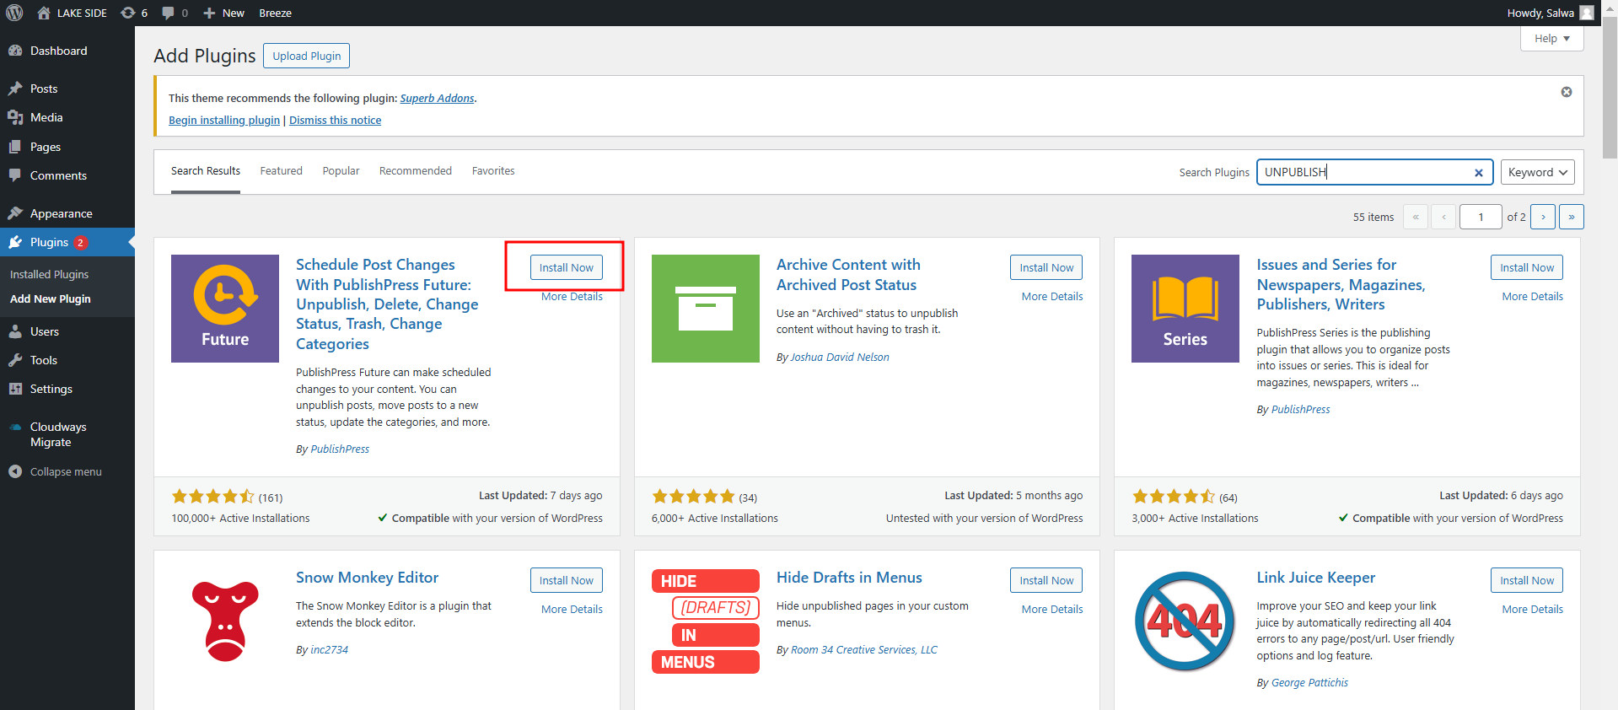Jump to the last results page
This screenshot has width=1618, height=710.
(1571, 217)
